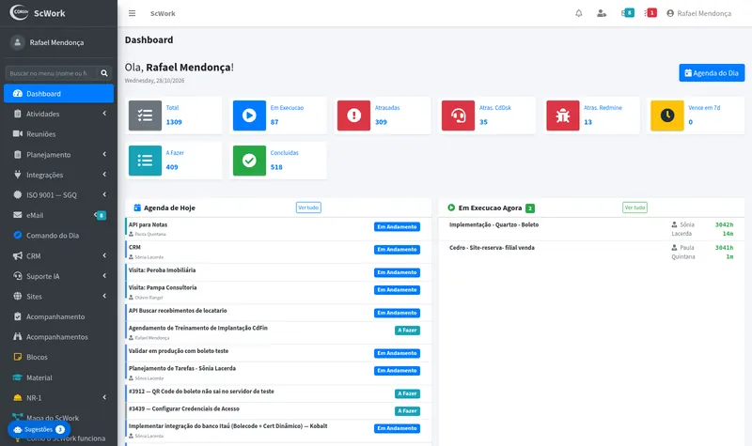752x446 pixels.
Task: Open Rafael Mendonça user menu in top bar
Action: pyautogui.click(x=698, y=13)
